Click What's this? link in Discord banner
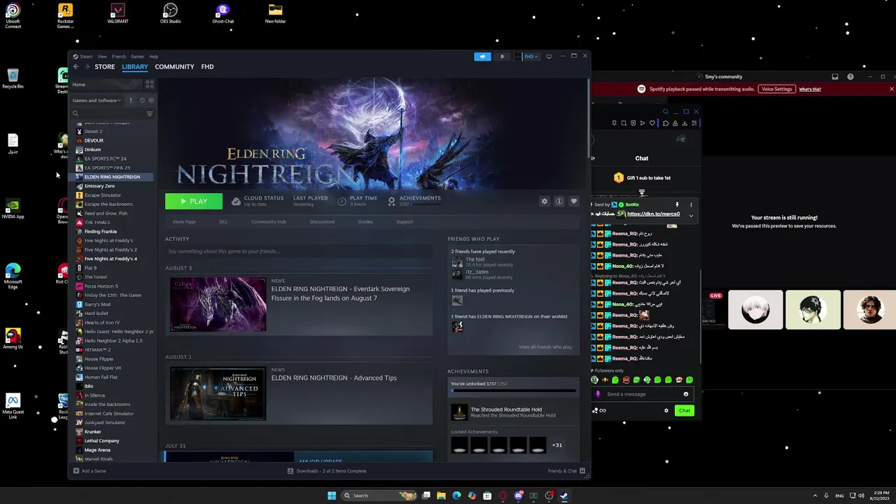This screenshot has height=504, width=896. [810, 89]
